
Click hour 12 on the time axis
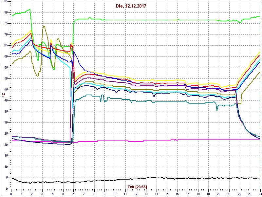coord(136,193)
